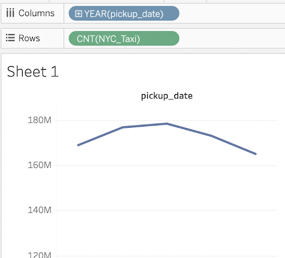Click the 140M axis label

pos(40,210)
